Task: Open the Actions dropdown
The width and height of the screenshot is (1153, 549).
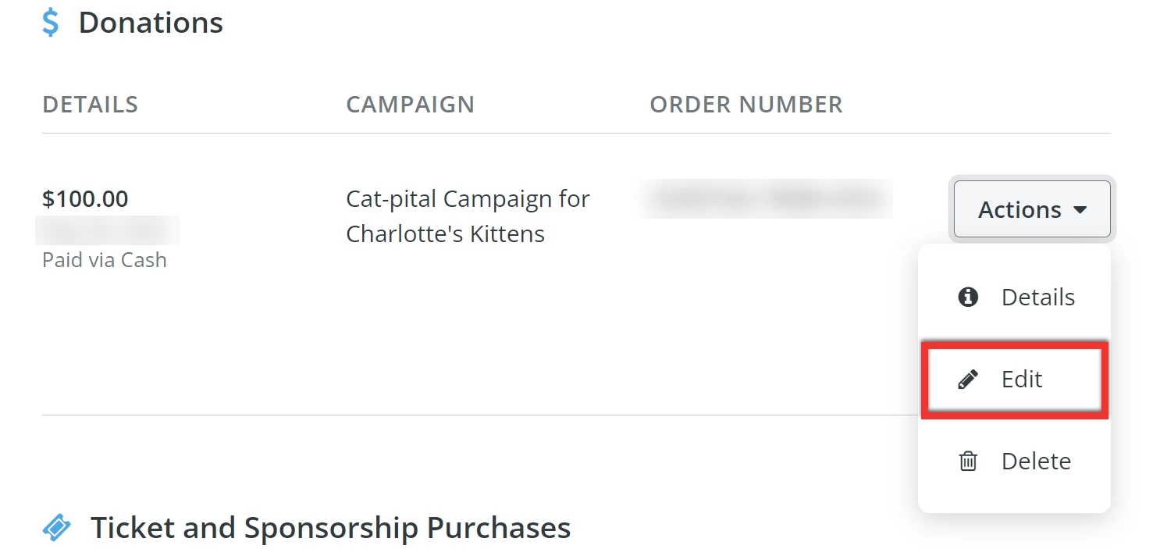Action: pos(1031,209)
